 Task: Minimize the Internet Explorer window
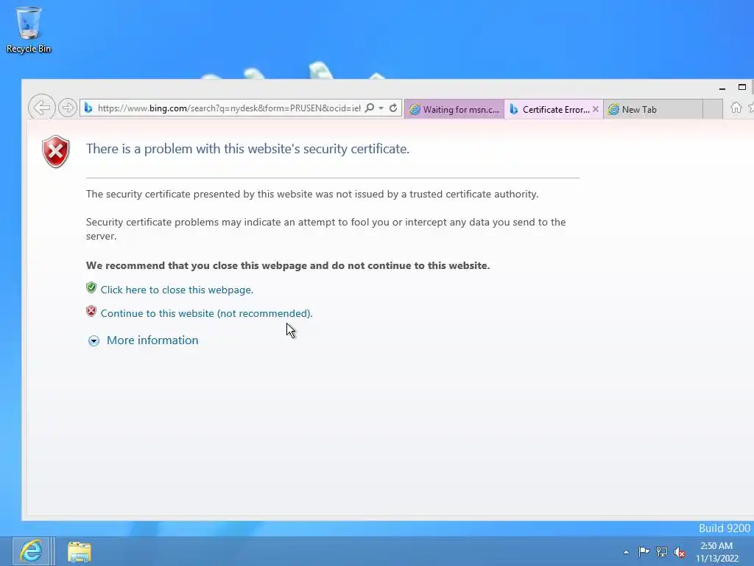click(x=722, y=88)
